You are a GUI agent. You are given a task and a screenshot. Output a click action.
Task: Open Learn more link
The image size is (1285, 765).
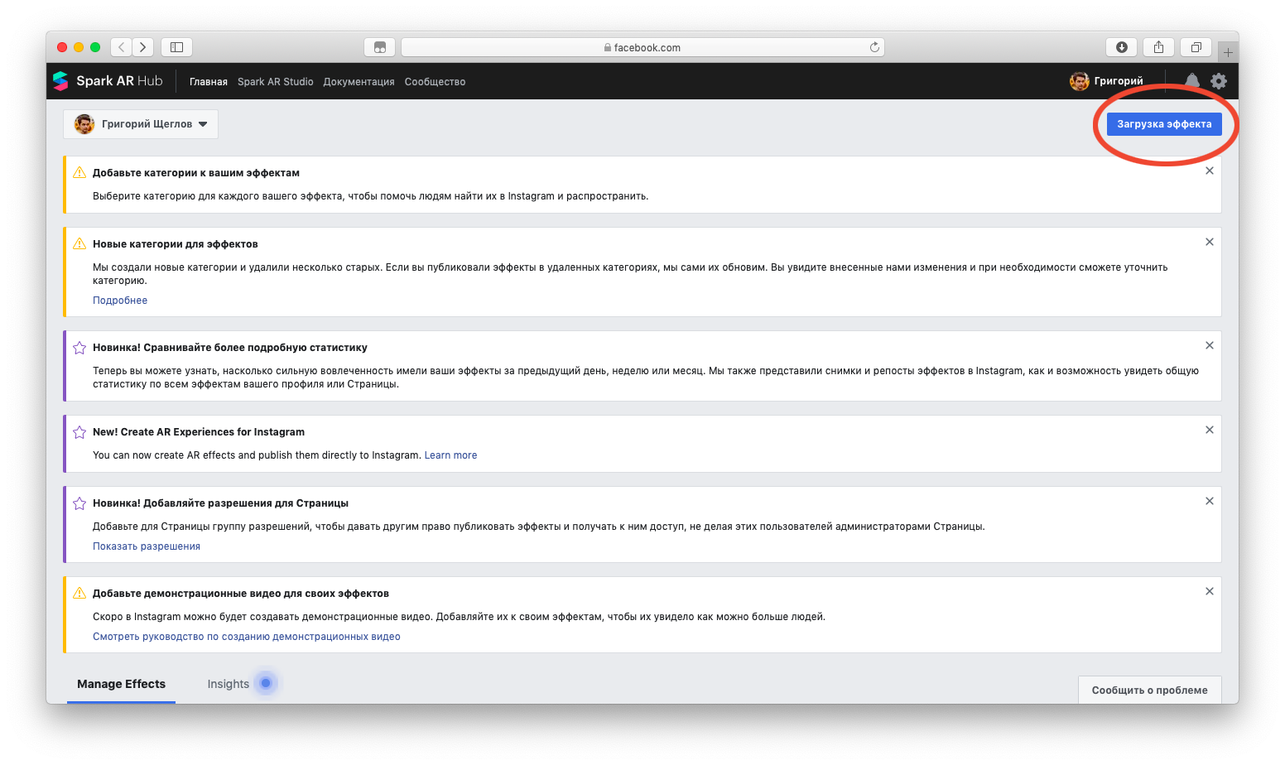[450, 455]
